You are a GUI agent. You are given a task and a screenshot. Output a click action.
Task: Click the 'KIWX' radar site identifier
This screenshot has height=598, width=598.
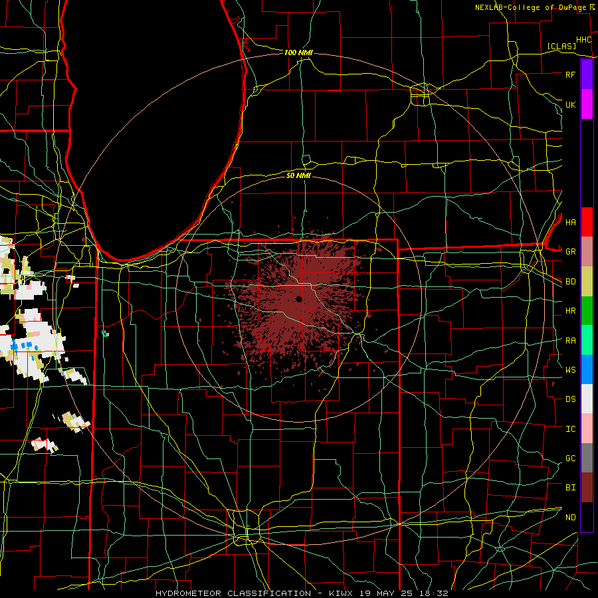coord(342,593)
